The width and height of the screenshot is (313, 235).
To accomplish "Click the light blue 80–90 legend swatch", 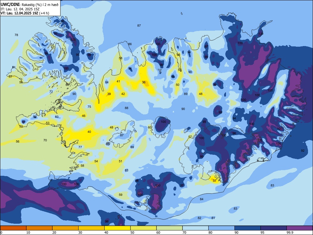I will [x=222, y=228].
